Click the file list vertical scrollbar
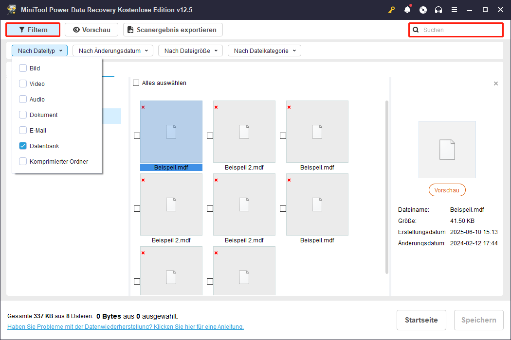The image size is (511, 340). pyautogui.click(x=387, y=187)
